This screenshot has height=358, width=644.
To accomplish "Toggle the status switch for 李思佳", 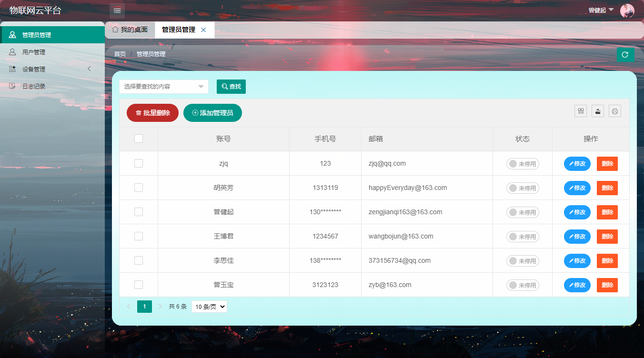I will tap(523, 261).
